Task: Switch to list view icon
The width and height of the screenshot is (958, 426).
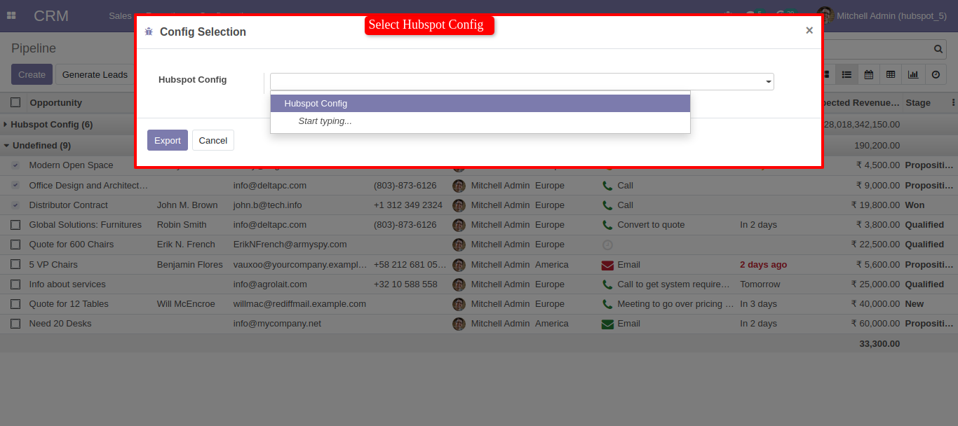Action: 846,74
